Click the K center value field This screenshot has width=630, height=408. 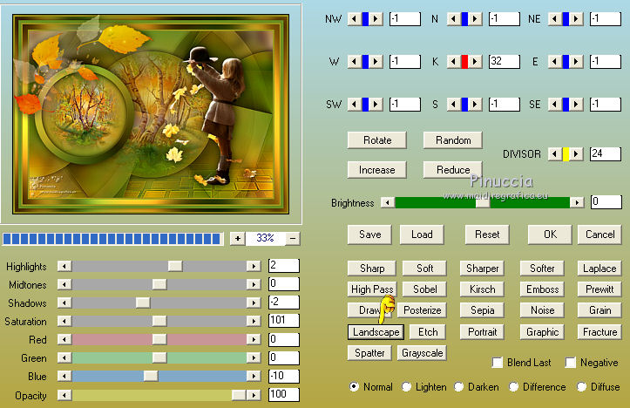point(505,62)
